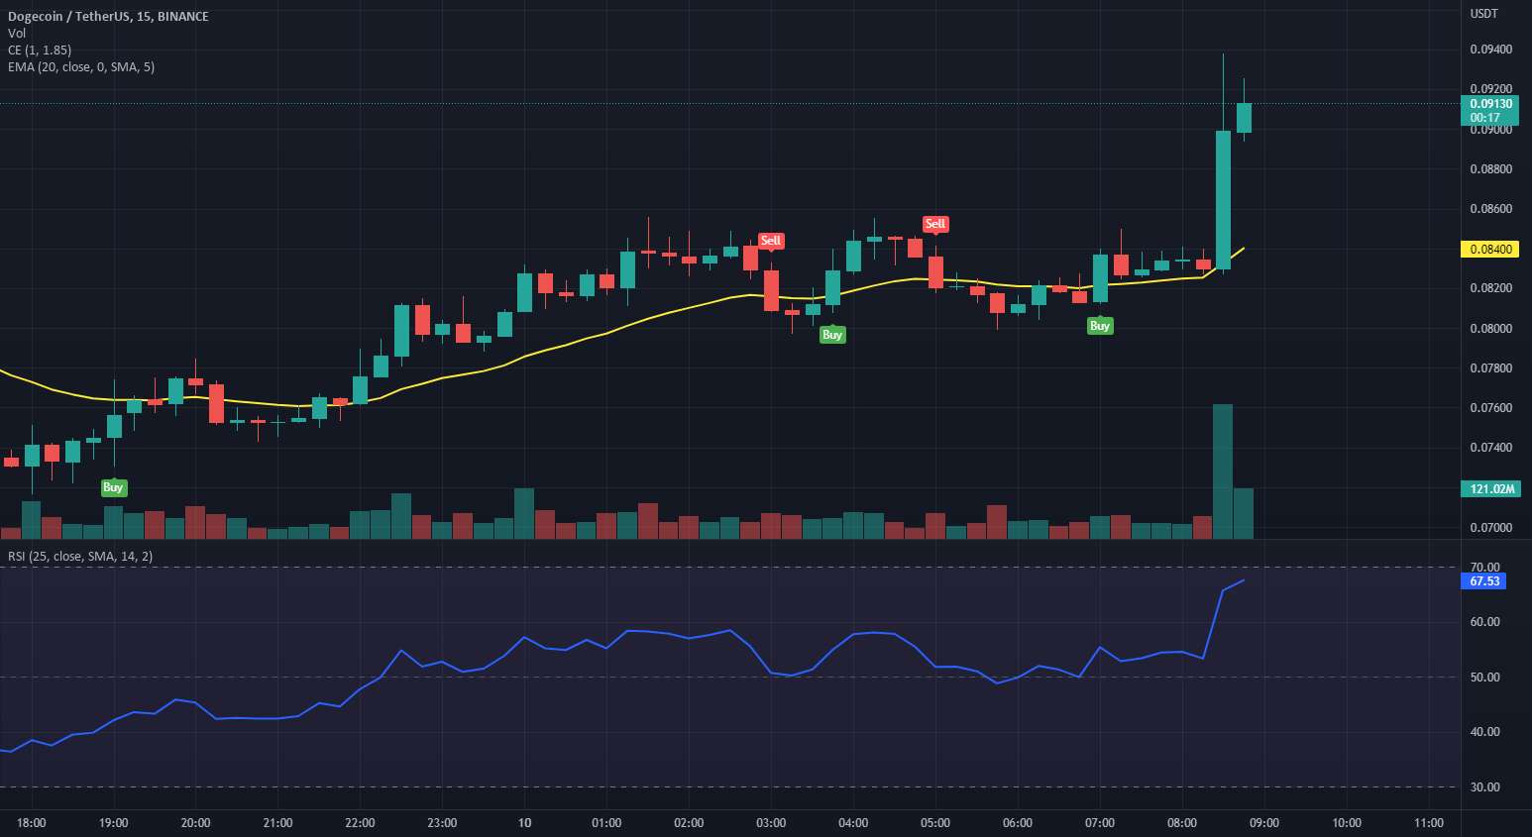Select the EMA (20, close, 0, SMA, 5) label
1532x837 pixels.
tap(81, 66)
